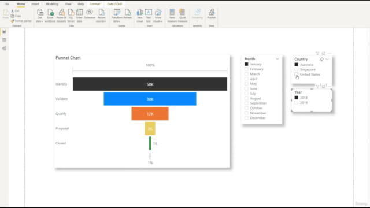Viewport: 370px width, 208px height.
Task: Switch to the Insert ribbon tab
Action: 35,4
